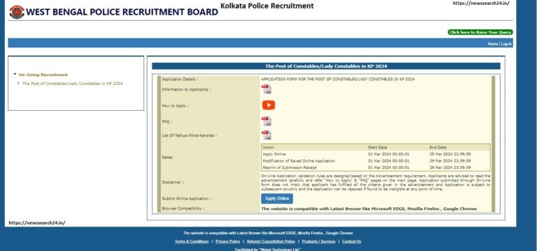Go to Home in top navigation
This screenshot has width=537, height=251.
[492, 44]
